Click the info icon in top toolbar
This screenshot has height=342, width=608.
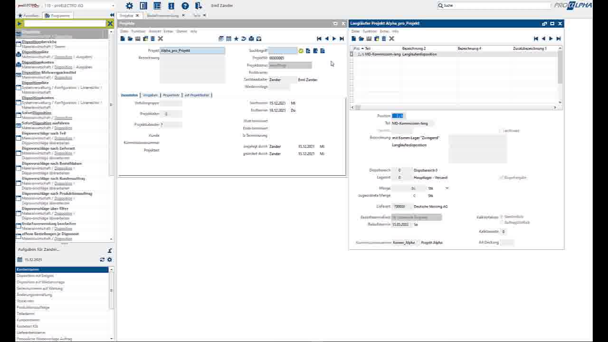click(171, 6)
